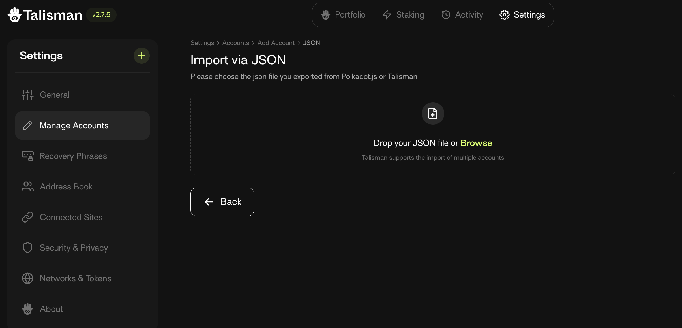Navigate to Add Account breadcrumb
The width and height of the screenshot is (682, 328).
[276, 43]
